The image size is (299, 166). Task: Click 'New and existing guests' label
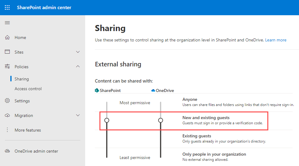coord(206,118)
